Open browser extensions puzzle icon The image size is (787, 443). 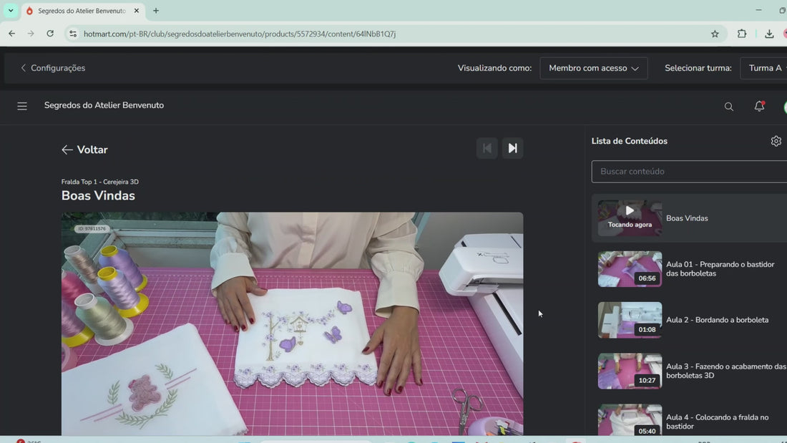pyautogui.click(x=742, y=34)
